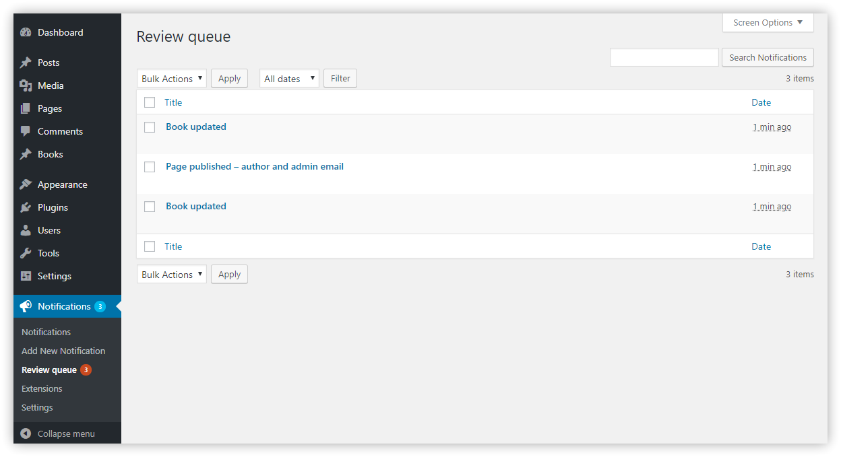Click the Appearance paintbrush icon

coord(26,184)
